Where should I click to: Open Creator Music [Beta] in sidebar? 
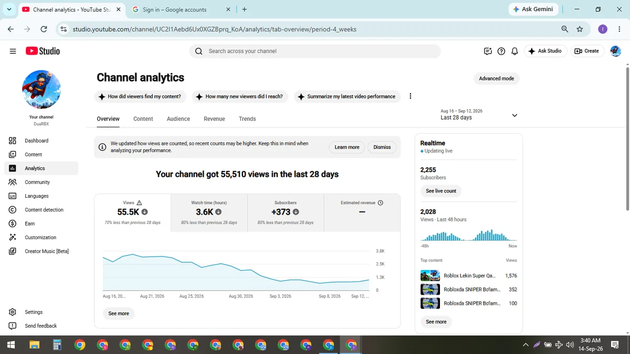click(x=41, y=251)
